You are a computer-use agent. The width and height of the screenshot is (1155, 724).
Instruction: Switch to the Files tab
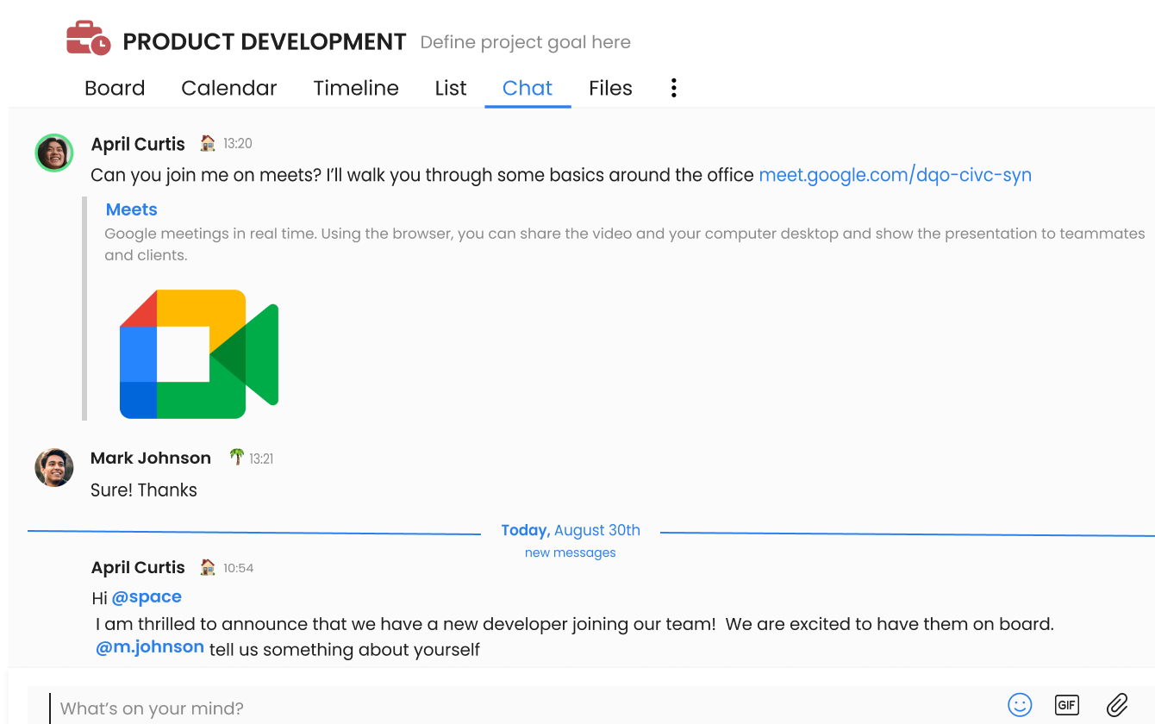610,88
